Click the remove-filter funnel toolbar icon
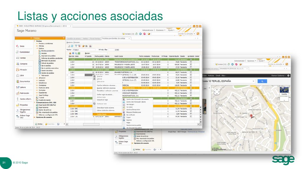302x169 pixels. coord(79,46)
